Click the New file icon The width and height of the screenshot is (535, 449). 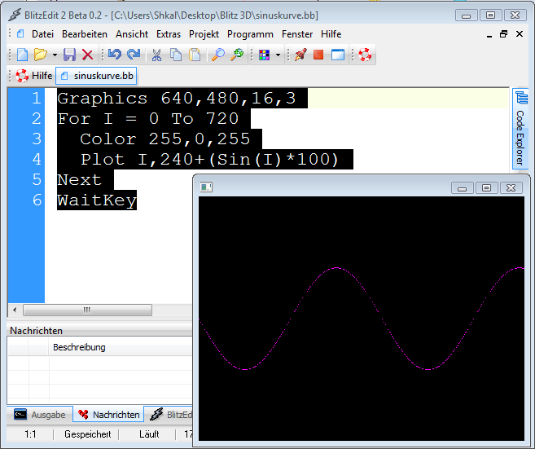coord(22,55)
